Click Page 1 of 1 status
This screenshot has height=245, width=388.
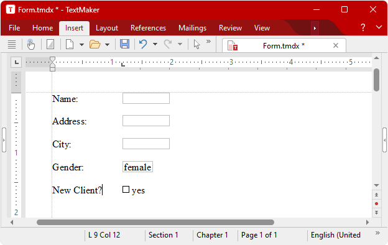(x=259, y=235)
